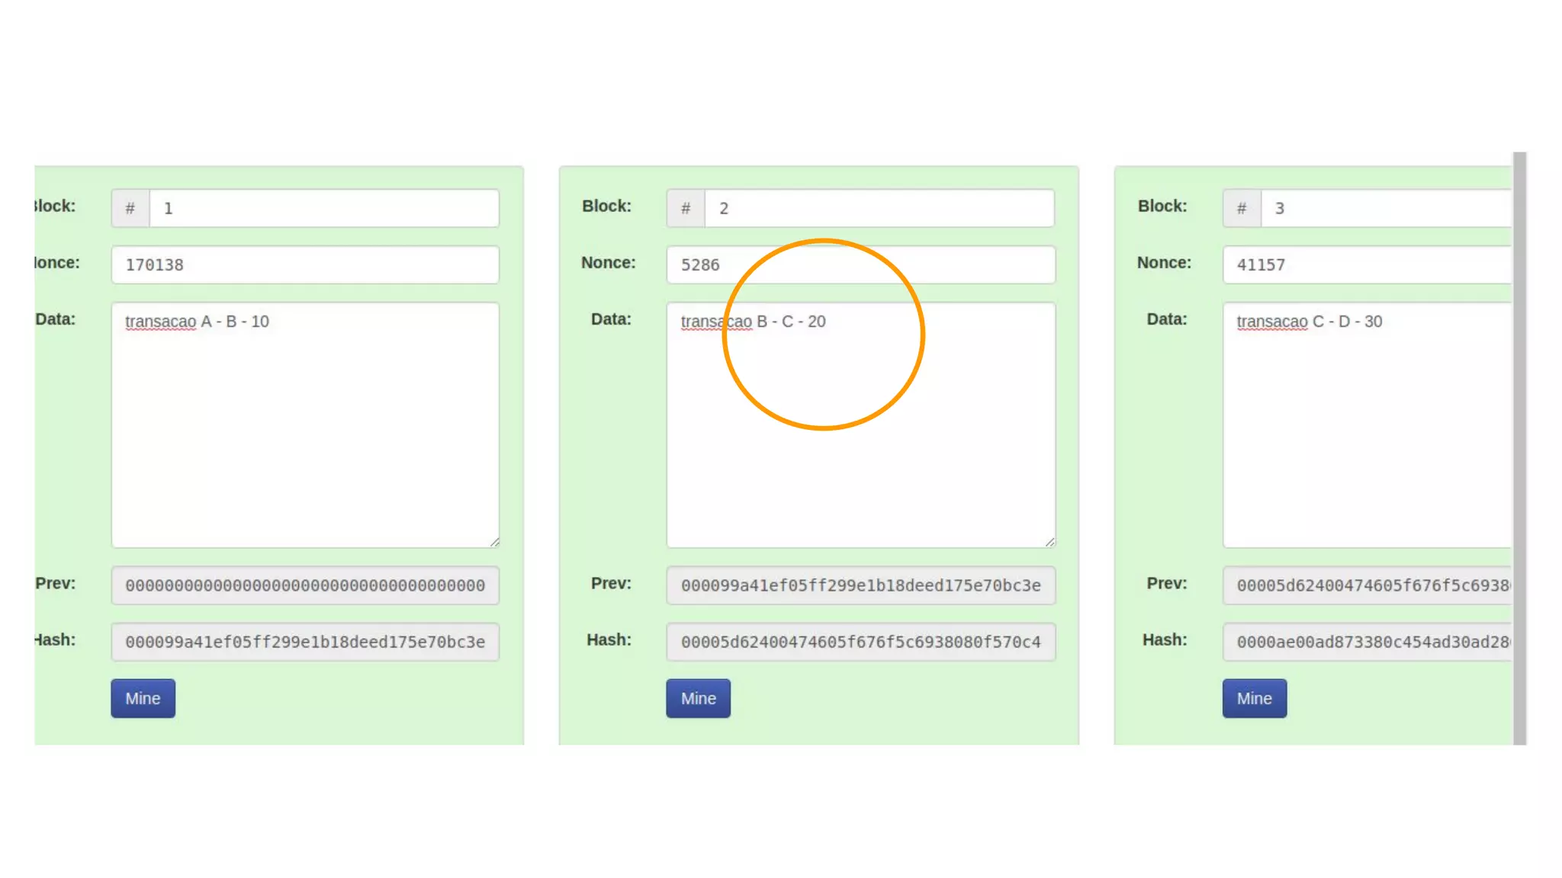Viewport: 1562px width, 878px height.
Task: Click the # addon of block 1
Action: coord(130,208)
